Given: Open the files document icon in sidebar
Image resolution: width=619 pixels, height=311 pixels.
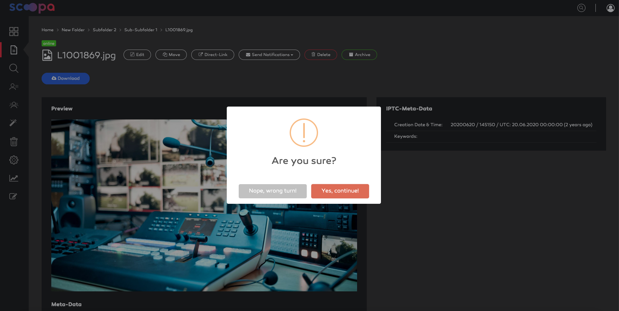Looking at the screenshot, I should 14,50.
